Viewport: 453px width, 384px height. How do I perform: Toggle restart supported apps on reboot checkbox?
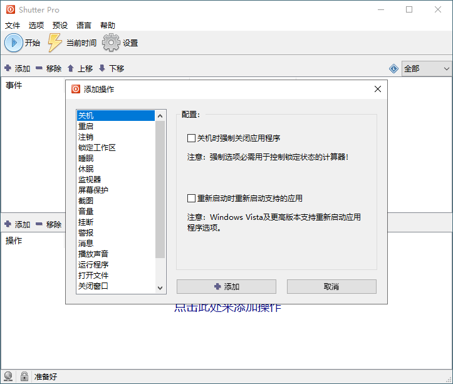tap(192, 199)
